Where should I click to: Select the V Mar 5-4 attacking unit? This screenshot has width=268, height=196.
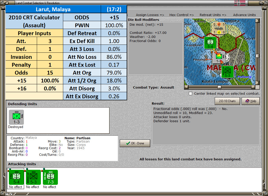(16, 177)
